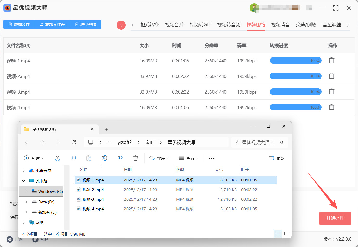Click the Copy icon in Explorer toolbar
The image size is (358, 247).
pos(73,158)
